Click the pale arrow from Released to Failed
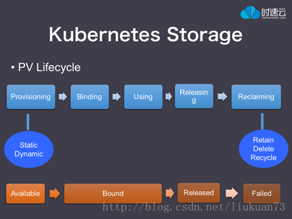This screenshot has height=219, width=292. [232, 193]
